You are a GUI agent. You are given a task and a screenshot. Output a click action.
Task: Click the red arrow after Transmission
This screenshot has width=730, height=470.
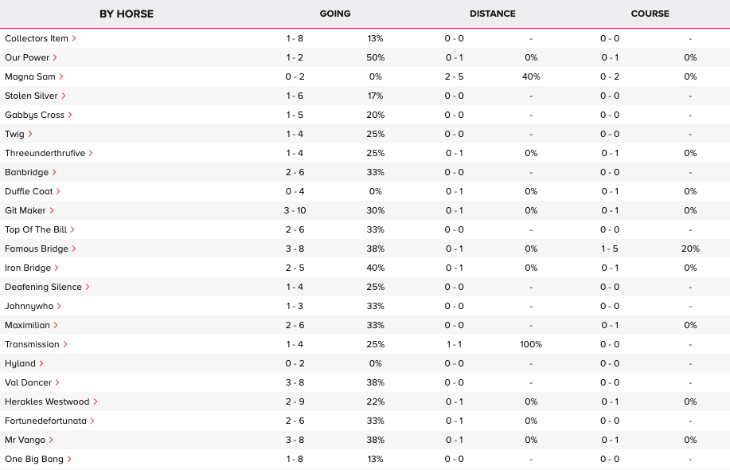(x=65, y=344)
